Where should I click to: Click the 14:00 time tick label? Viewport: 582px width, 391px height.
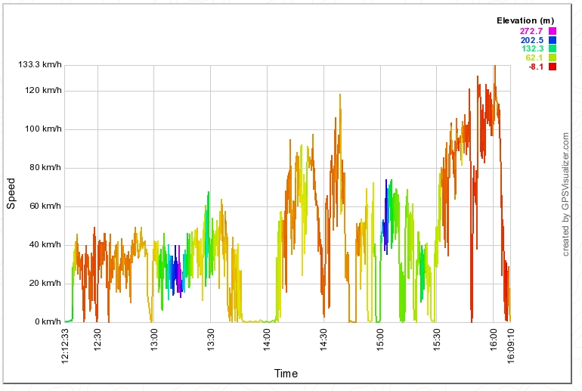coord(268,339)
